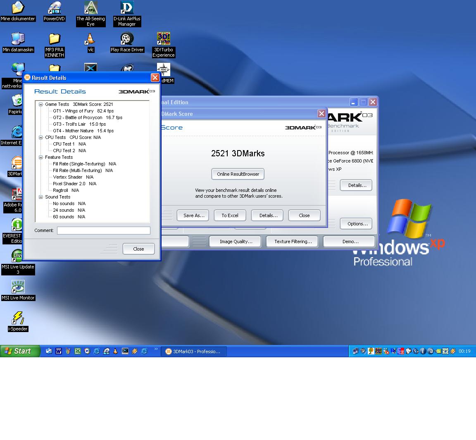Click Details... in 3DMark03 main window
Screen dimensions: 476x440
356,185
